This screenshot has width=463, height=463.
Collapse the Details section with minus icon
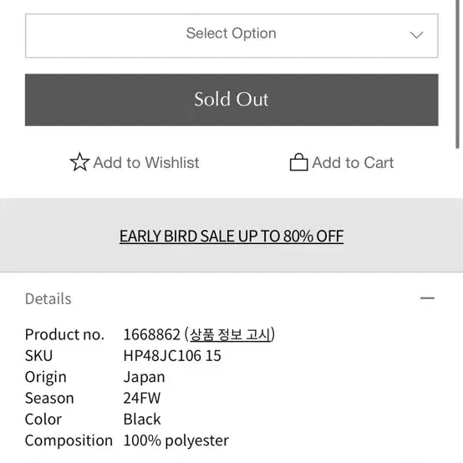point(427,298)
